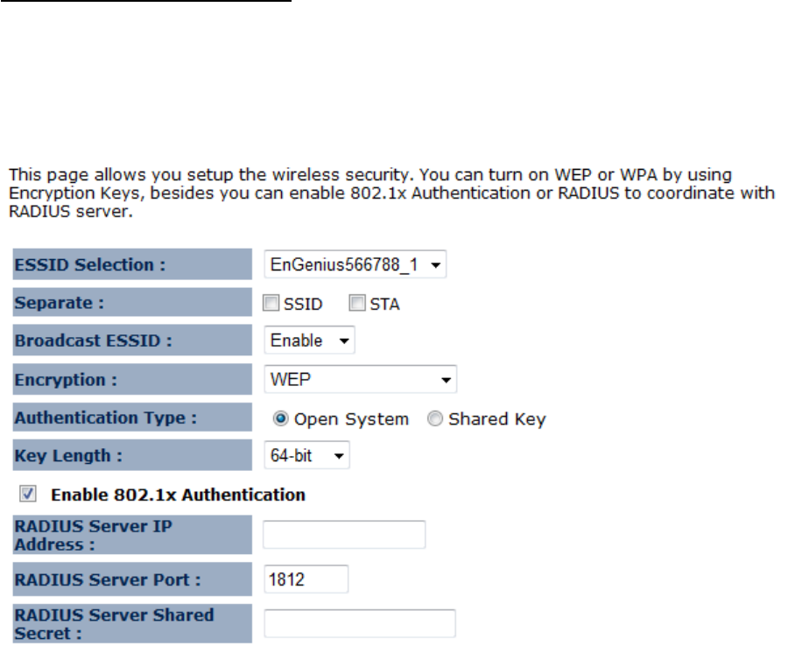Open the ESSID Selection dropdown
The width and height of the screenshot is (795, 646).
[355, 265]
